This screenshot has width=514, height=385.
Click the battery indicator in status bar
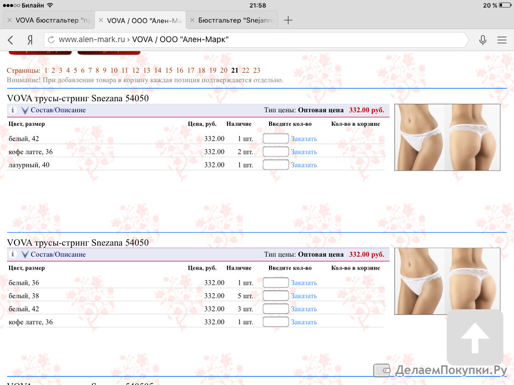pos(505,5)
